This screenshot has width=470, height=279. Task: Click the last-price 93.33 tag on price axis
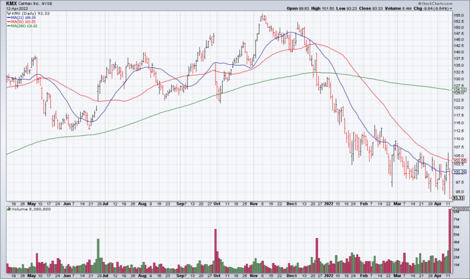pos(458,198)
